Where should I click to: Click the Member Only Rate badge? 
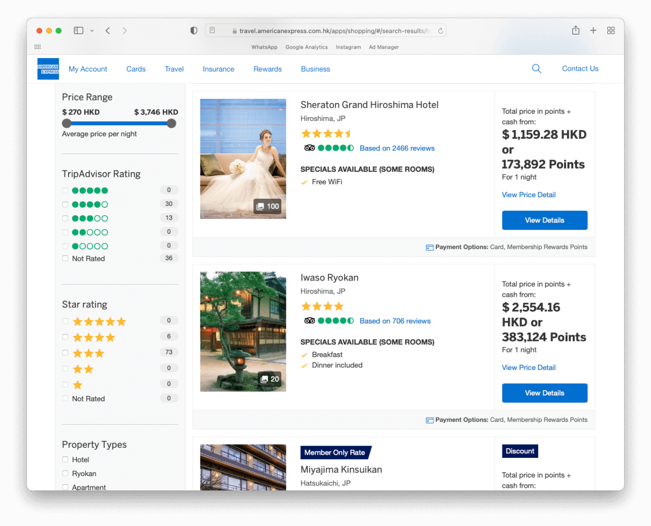pyautogui.click(x=336, y=452)
